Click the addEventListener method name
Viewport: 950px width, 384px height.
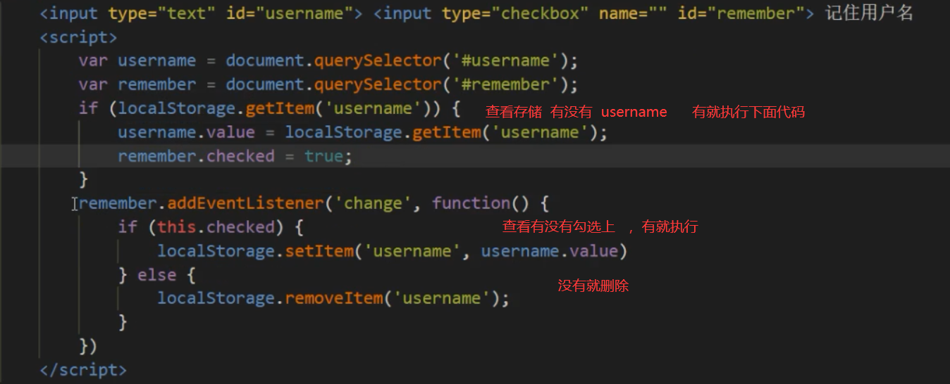pyautogui.click(x=245, y=203)
